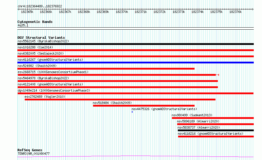Viewport: 262px width, 160px height.
Task: Click the red nsv1016288 variant bar
Action: tap(135, 50)
